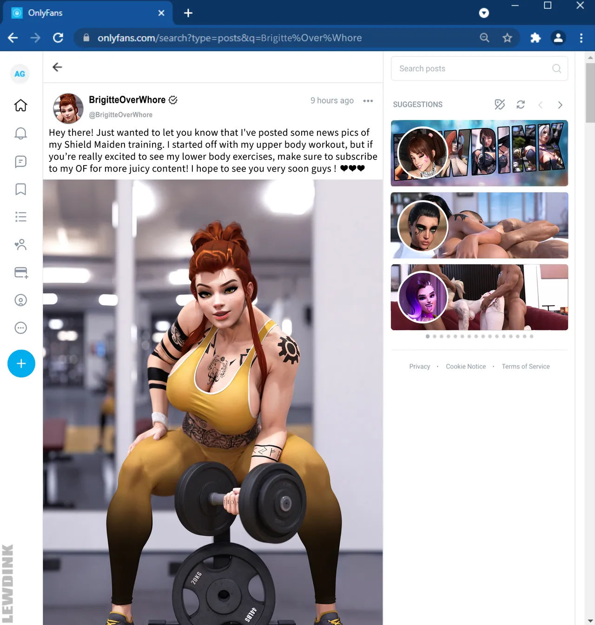The image size is (595, 625).
Task: Open Messages chat icon in sidebar
Action: tap(20, 161)
